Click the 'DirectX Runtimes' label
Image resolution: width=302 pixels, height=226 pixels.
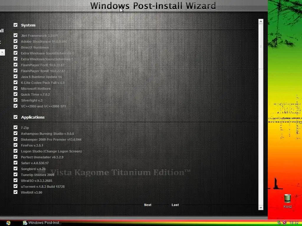(35, 47)
